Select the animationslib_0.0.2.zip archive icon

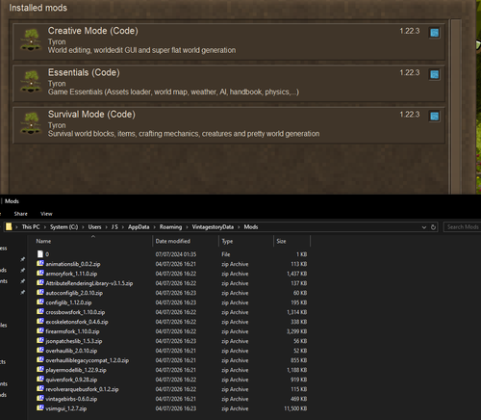point(40,264)
